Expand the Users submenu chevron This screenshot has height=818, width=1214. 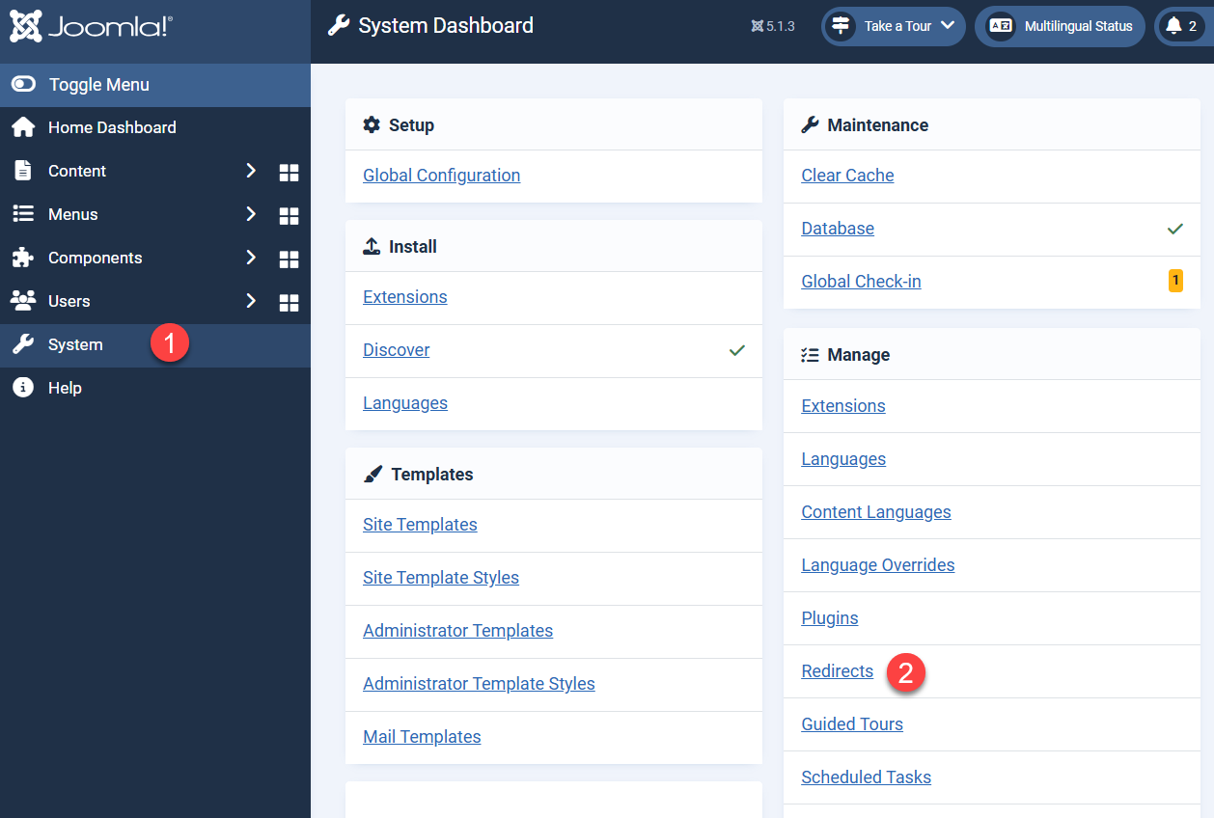[251, 301]
